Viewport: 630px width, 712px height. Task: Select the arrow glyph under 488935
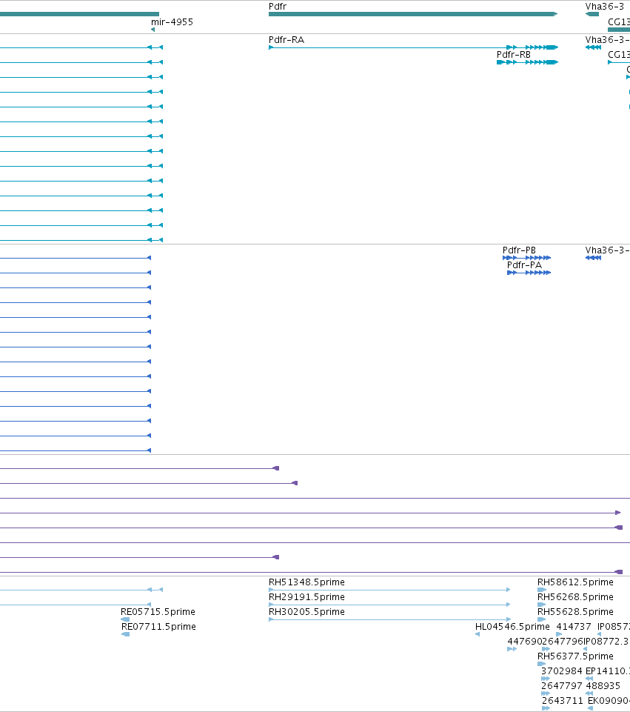coord(589,693)
